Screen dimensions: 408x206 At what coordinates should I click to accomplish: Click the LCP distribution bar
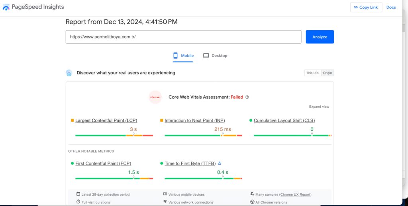[114, 136]
